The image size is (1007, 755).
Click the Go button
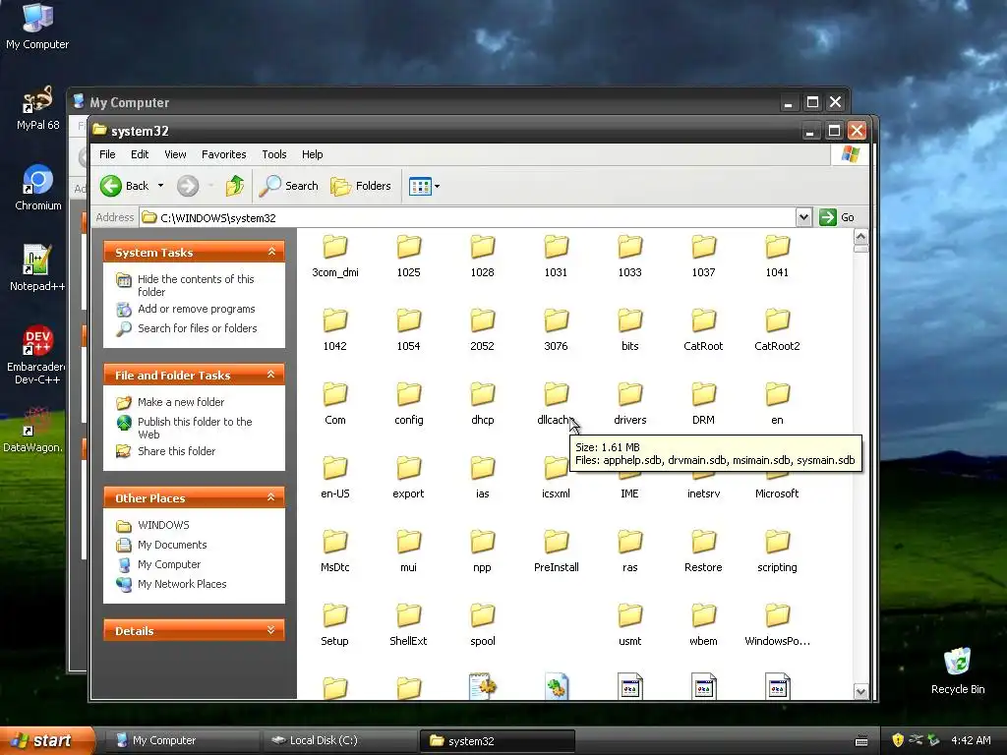(837, 217)
